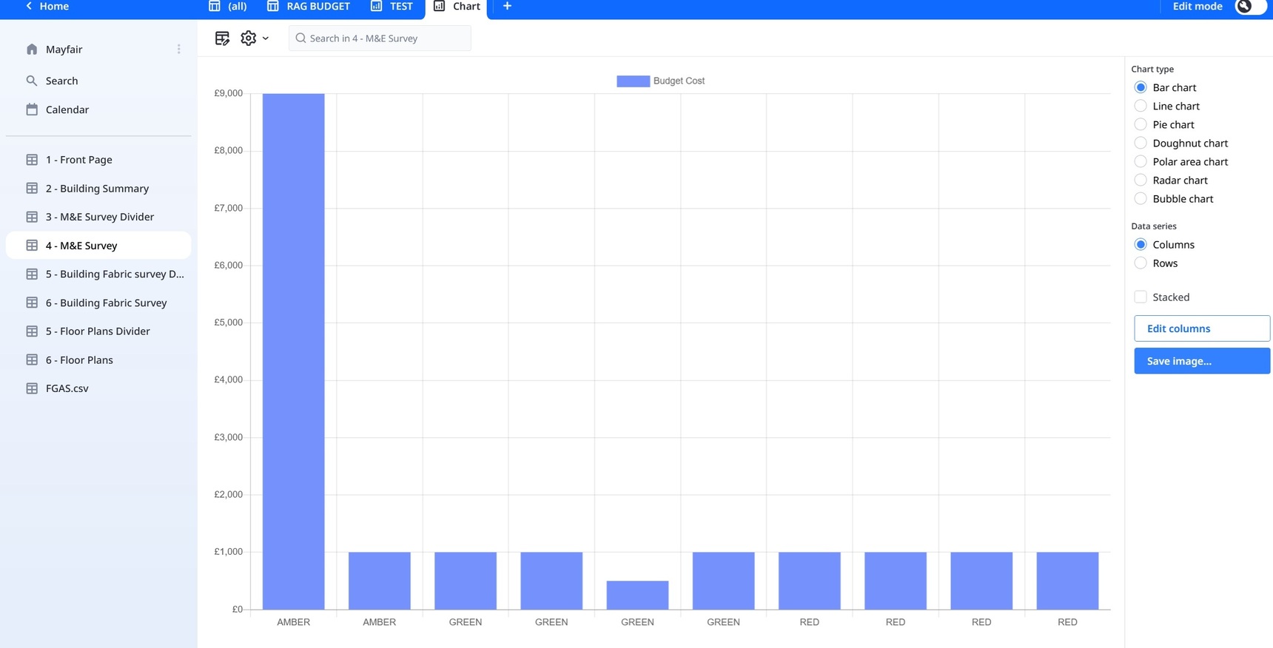
Task: Enable the Stacked checkbox
Action: [x=1141, y=297]
